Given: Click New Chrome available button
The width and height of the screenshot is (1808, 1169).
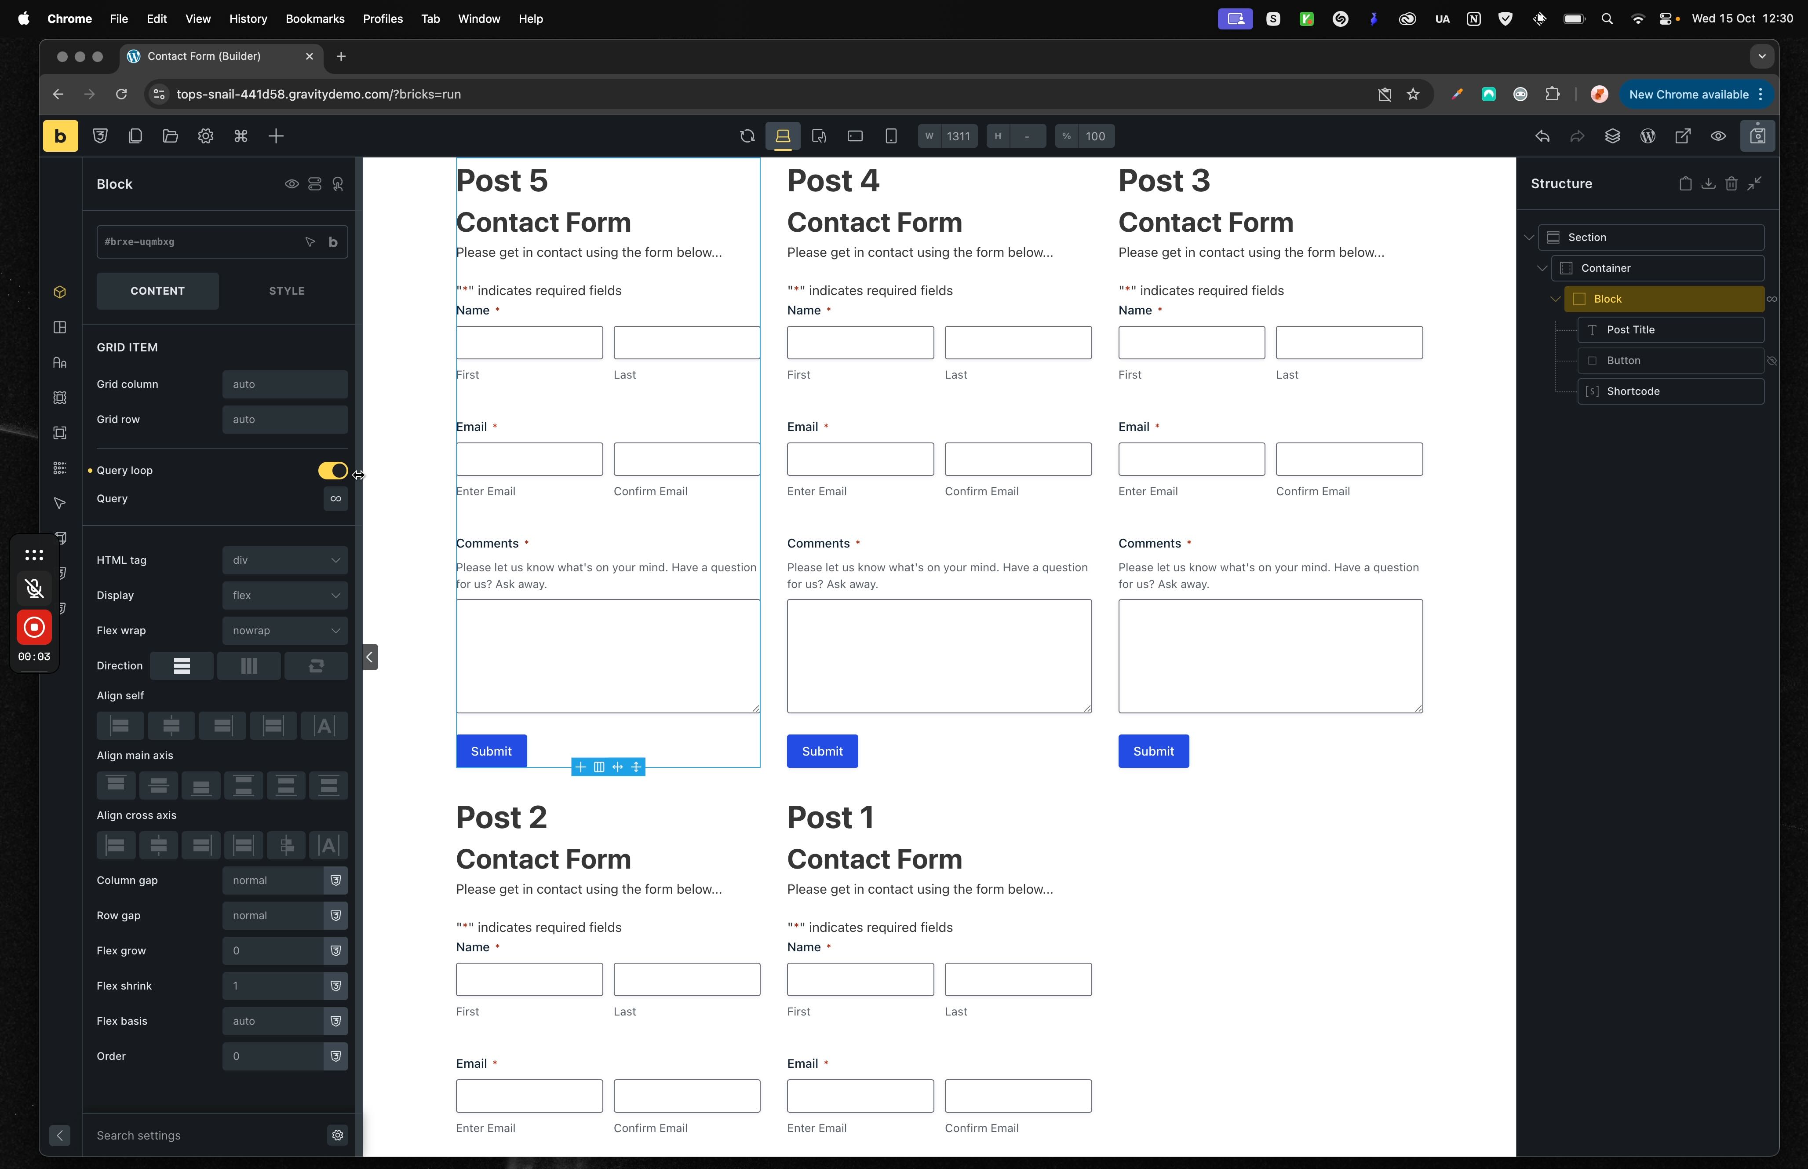Looking at the screenshot, I should pyautogui.click(x=1688, y=94).
